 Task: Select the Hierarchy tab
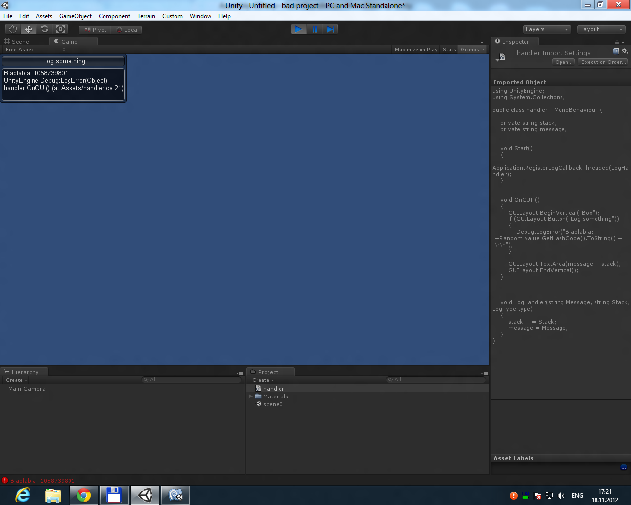(x=25, y=372)
